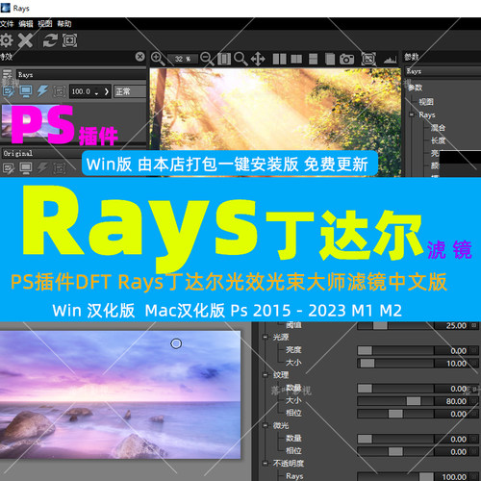
Task: Open the 编辑 menu
Action: [x=26, y=24]
